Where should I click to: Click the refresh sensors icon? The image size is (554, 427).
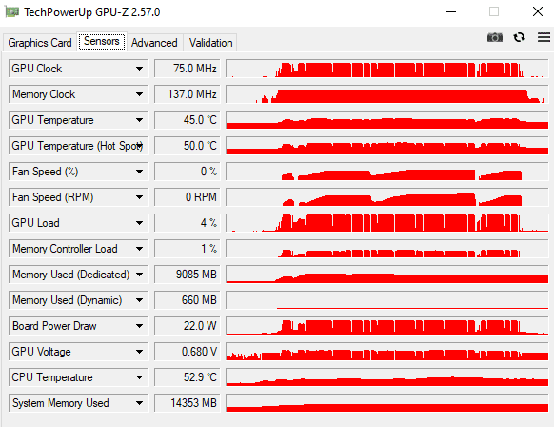point(519,37)
